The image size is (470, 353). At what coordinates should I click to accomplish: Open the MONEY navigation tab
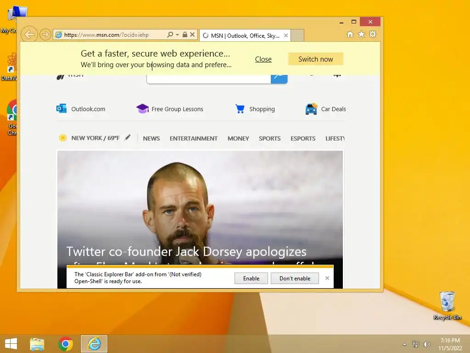(x=238, y=138)
